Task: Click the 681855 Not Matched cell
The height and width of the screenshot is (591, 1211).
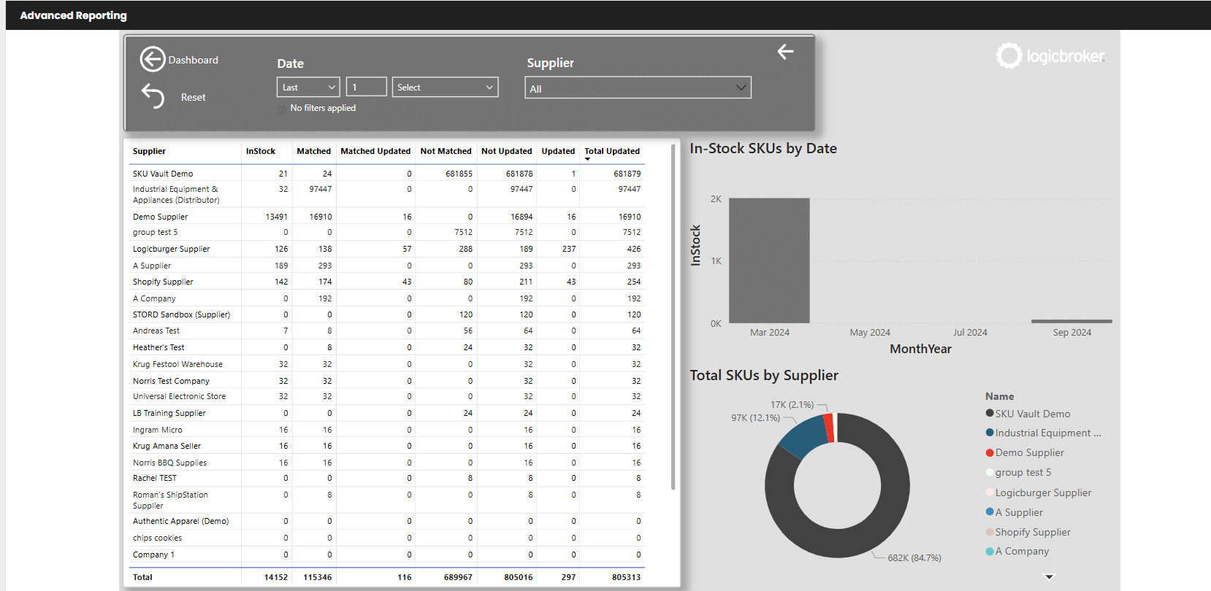Action: (x=459, y=174)
